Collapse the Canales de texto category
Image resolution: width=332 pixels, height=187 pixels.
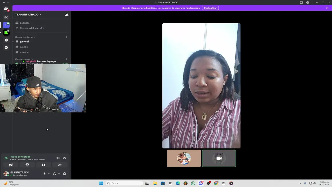pos(25,37)
